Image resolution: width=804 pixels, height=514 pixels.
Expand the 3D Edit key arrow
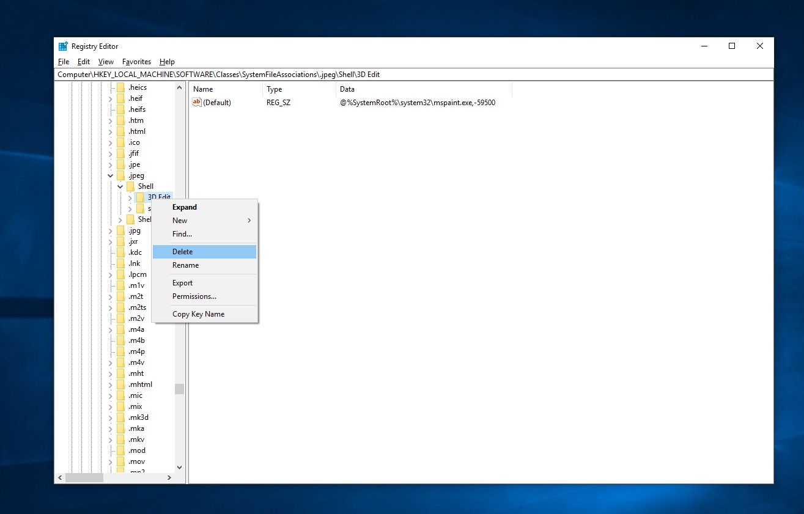(x=130, y=197)
